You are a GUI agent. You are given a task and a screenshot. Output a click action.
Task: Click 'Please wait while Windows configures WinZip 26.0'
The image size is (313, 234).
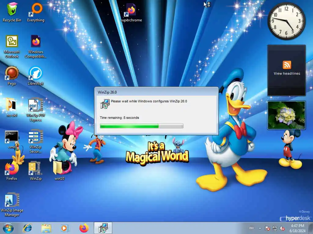coord(149,101)
